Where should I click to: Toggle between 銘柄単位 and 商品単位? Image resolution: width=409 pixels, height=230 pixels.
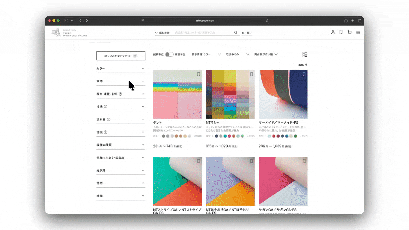(169, 55)
